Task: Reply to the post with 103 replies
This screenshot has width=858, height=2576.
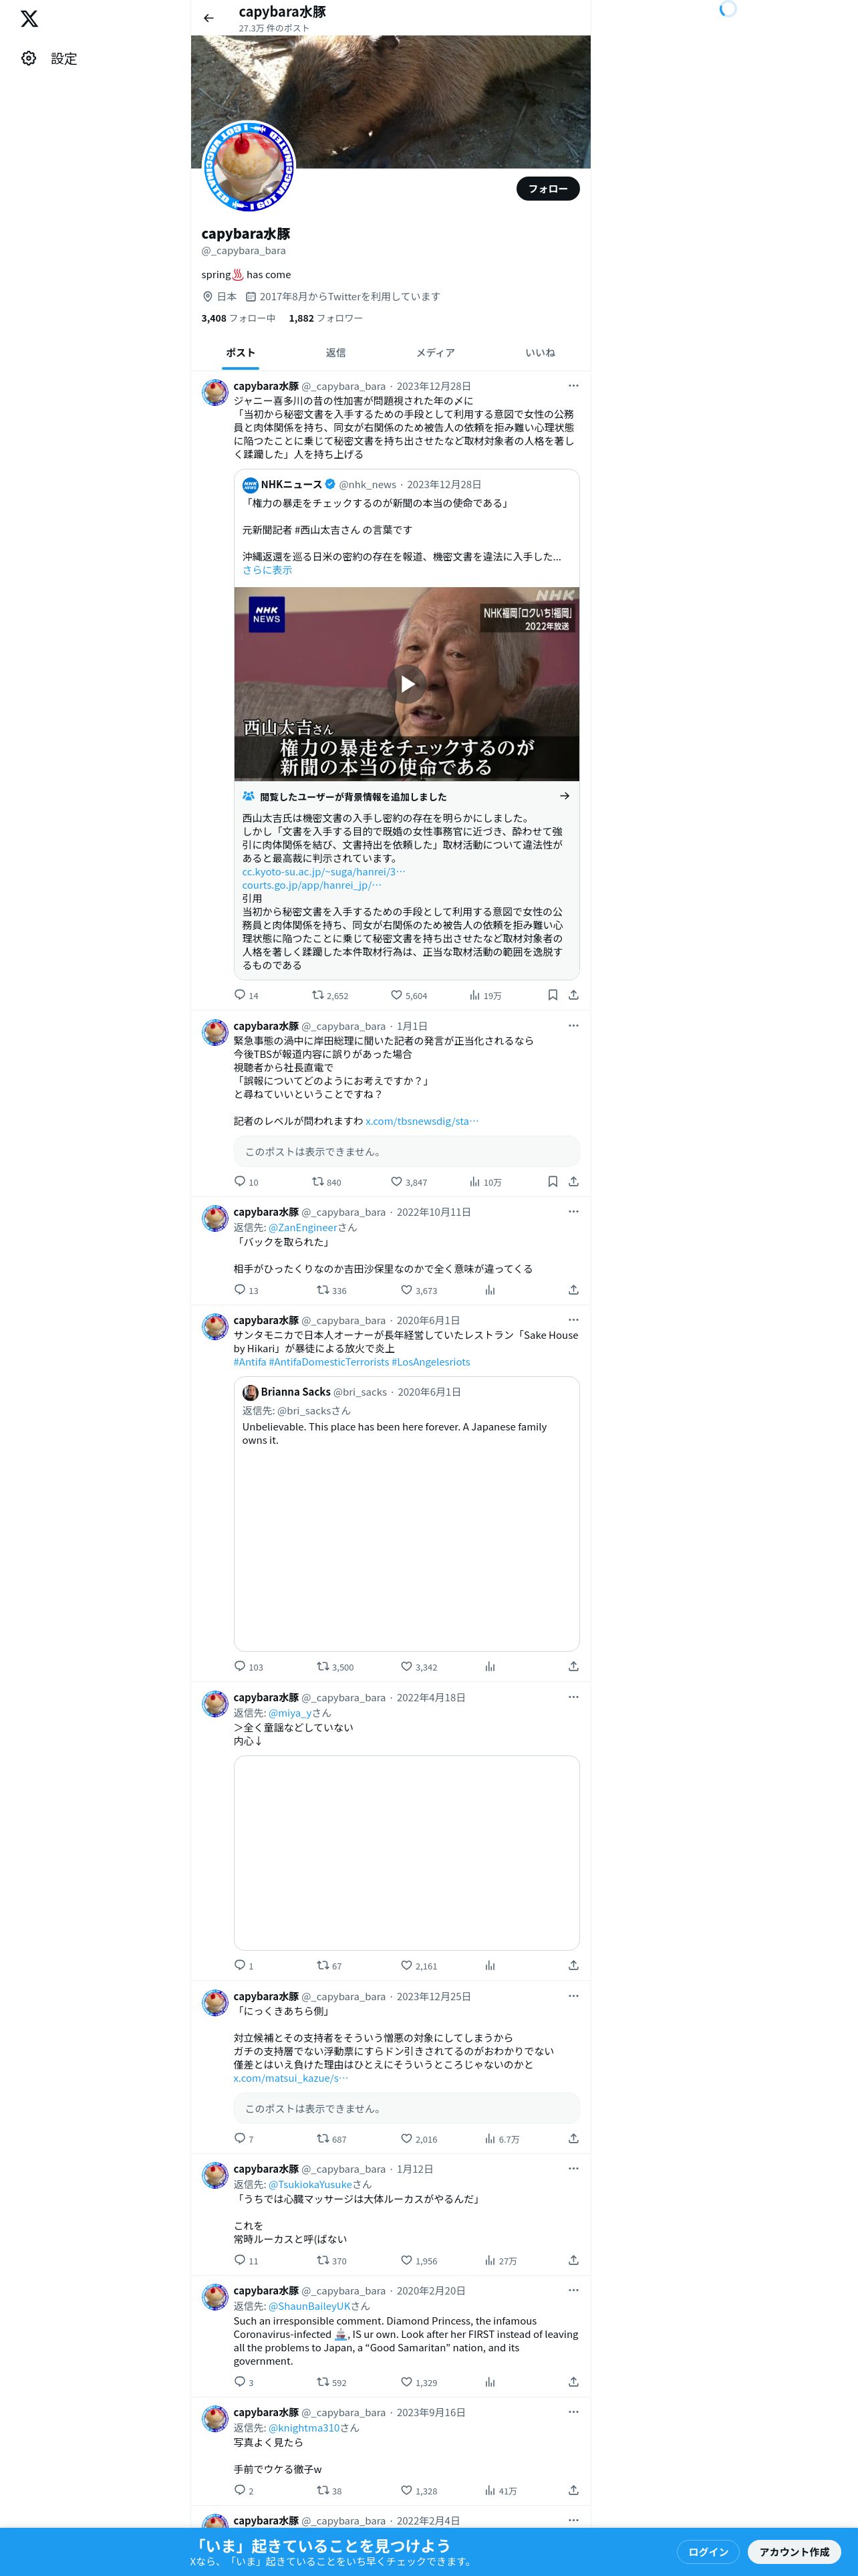Action: tap(248, 1666)
